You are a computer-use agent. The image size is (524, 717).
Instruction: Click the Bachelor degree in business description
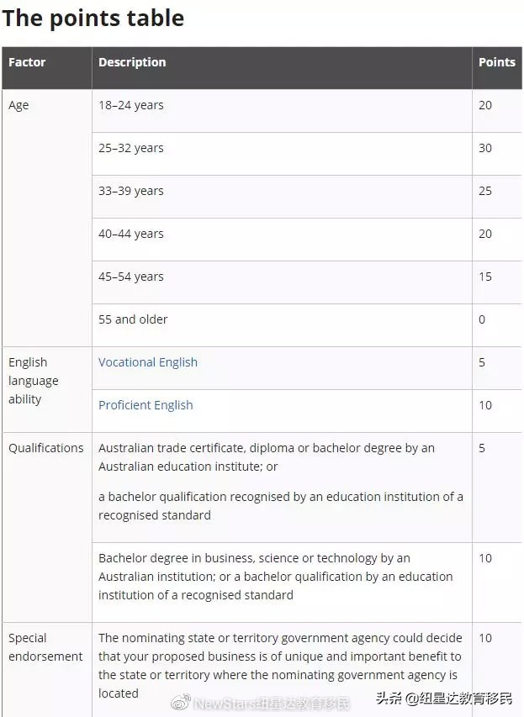point(276,576)
